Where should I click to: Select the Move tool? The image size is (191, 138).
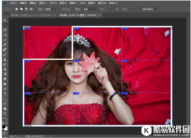pyautogui.click(x=5, y=20)
